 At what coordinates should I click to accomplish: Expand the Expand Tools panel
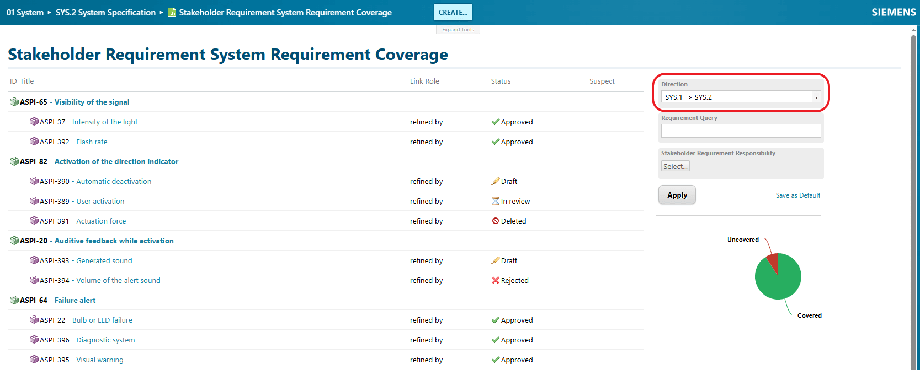click(x=458, y=30)
